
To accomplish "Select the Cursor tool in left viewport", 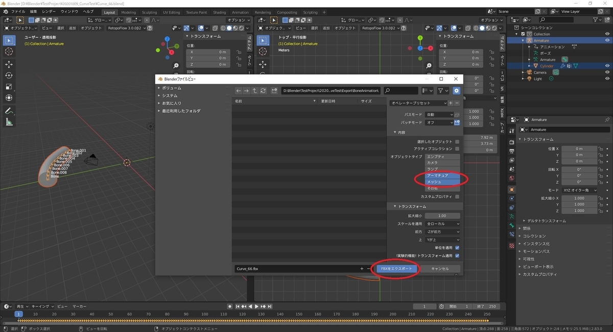I will click(x=9, y=52).
